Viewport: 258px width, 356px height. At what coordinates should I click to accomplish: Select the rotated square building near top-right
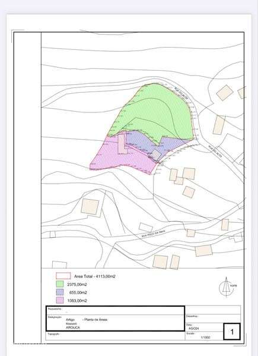tap(224, 92)
